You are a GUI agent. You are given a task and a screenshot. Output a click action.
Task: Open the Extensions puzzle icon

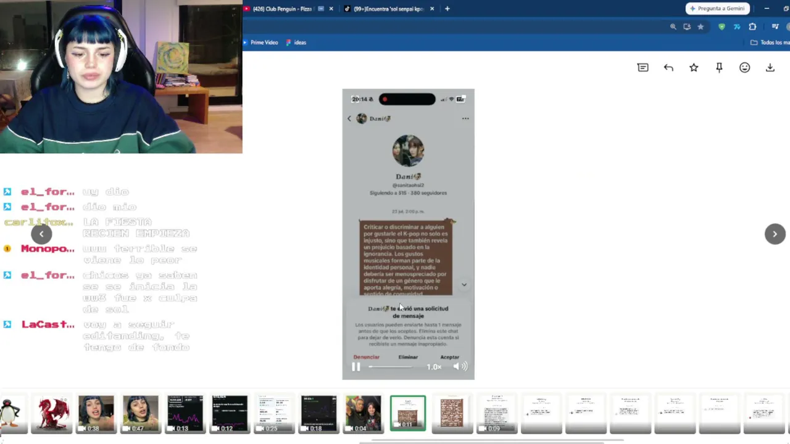(752, 27)
